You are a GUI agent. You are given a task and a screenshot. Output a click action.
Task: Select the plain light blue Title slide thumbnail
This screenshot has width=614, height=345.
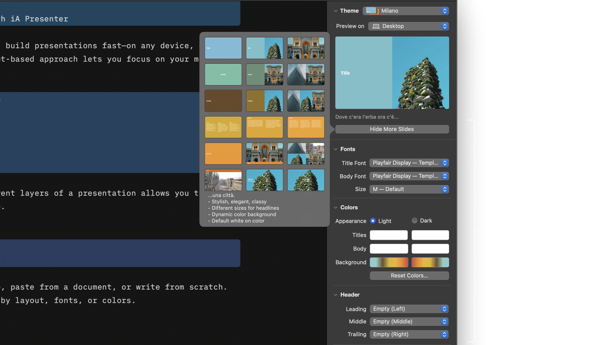click(223, 48)
